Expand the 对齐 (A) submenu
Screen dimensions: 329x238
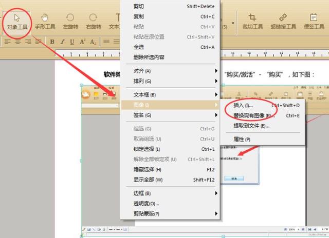click(170, 71)
